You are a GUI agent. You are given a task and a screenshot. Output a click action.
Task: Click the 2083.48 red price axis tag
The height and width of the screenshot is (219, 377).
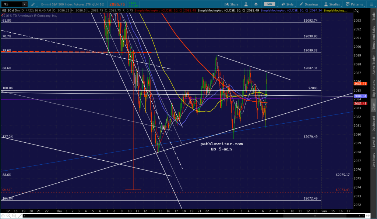coord(360,103)
